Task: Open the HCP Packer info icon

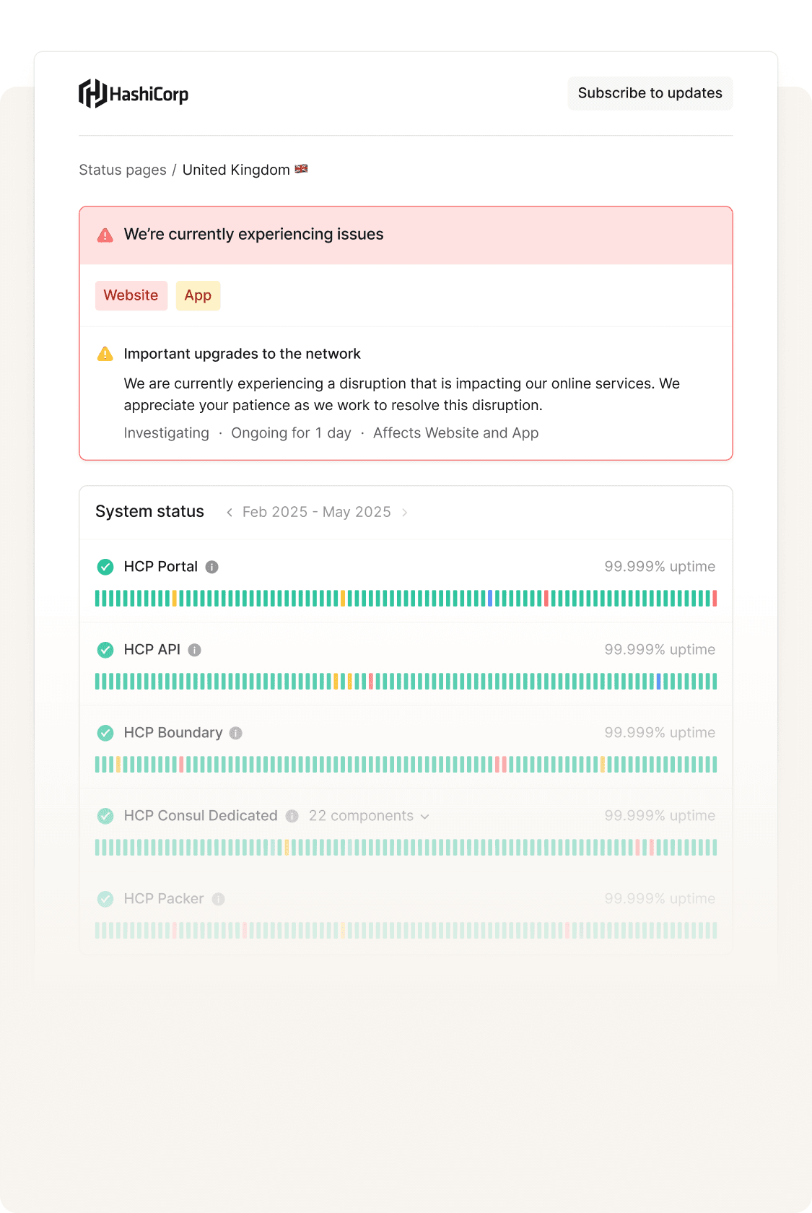Action: [218, 898]
